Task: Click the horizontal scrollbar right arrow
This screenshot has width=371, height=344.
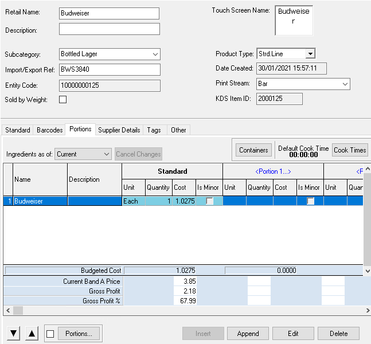Action: click(366, 310)
